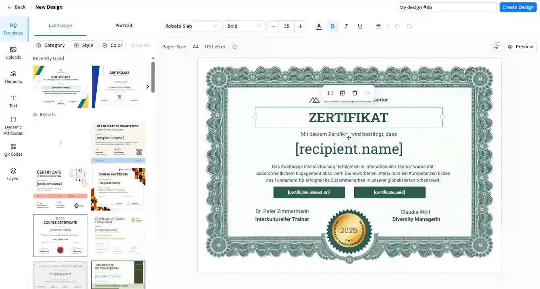Select A4 paper size
Screen dimensions: 540x289
pos(195,47)
